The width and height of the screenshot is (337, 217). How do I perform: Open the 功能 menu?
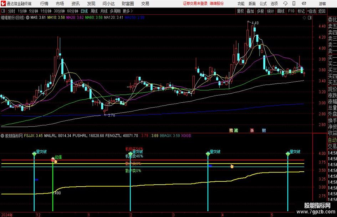point(241,4)
